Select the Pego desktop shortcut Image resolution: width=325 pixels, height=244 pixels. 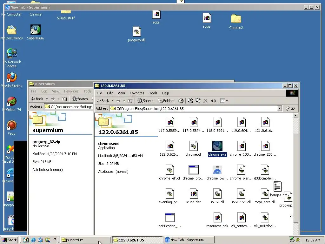(x=12, y=128)
